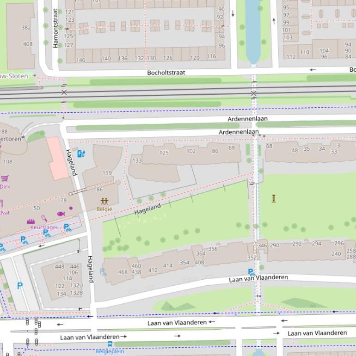356x356 pixels.
Task: Select the Belgiëplein bus stop icon
Action: (110, 344)
